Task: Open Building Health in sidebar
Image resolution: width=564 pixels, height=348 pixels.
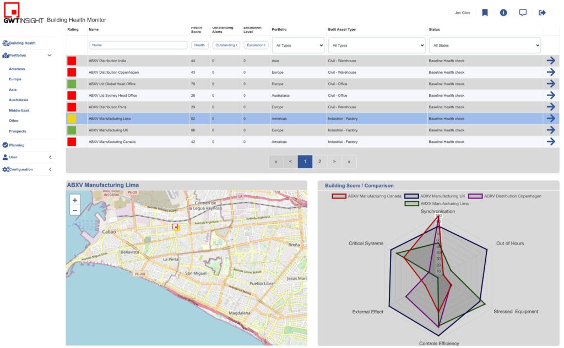Action: pyautogui.click(x=19, y=43)
